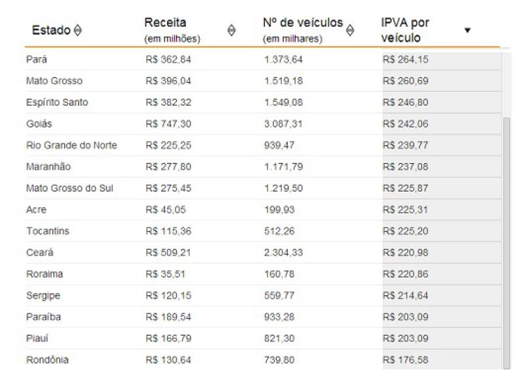Click the Nº de veículos sort icon

[350, 30]
